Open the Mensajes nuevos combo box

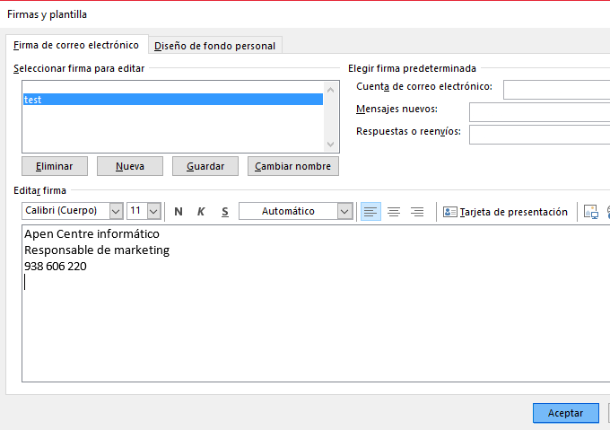coord(538,112)
